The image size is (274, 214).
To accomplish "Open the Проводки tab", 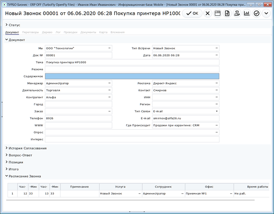I will point(70,32).
